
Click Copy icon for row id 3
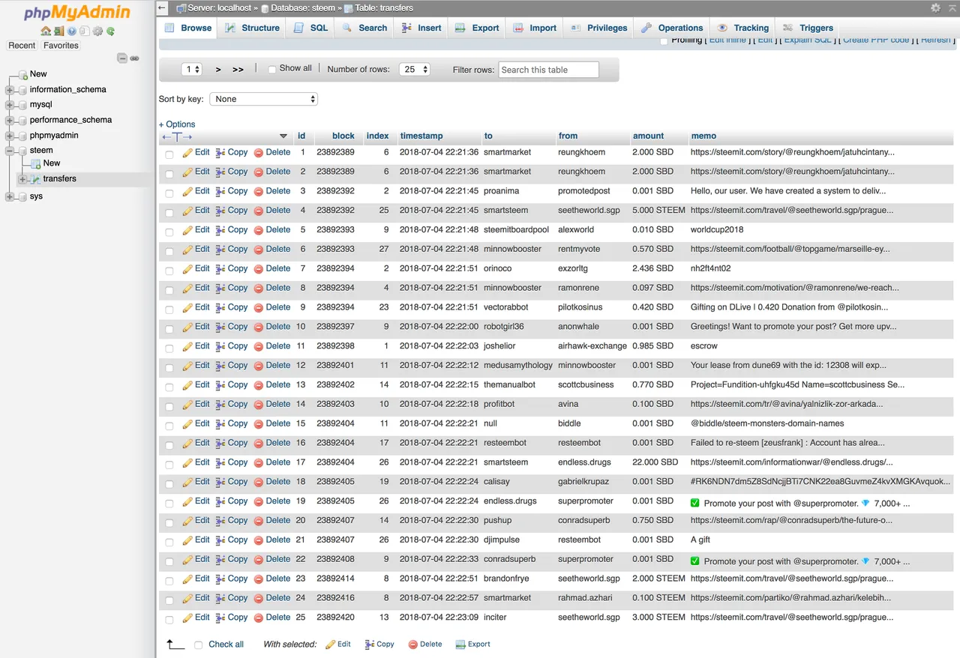pos(220,192)
